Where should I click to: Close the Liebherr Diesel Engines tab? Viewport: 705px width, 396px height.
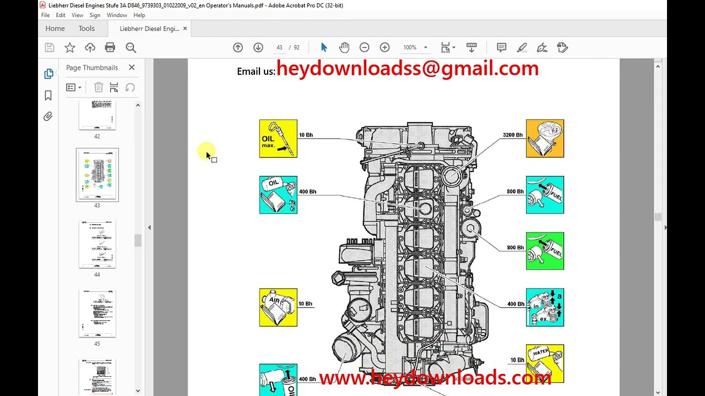point(185,29)
